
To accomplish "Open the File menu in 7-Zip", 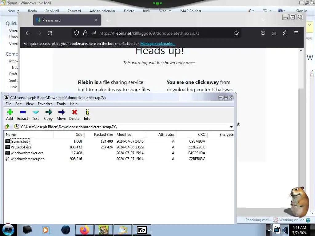I will 8,104.
